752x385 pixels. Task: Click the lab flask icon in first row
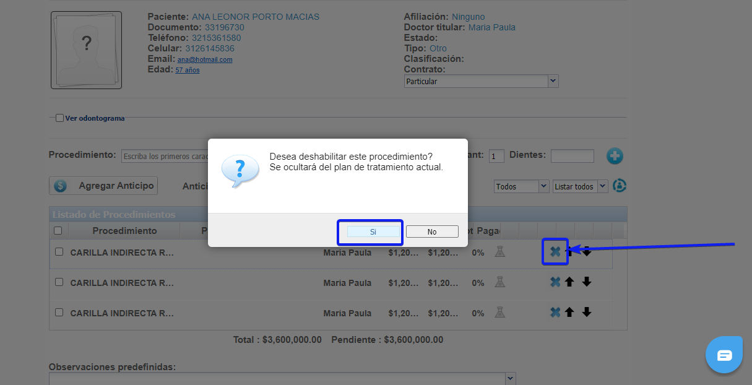499,251
